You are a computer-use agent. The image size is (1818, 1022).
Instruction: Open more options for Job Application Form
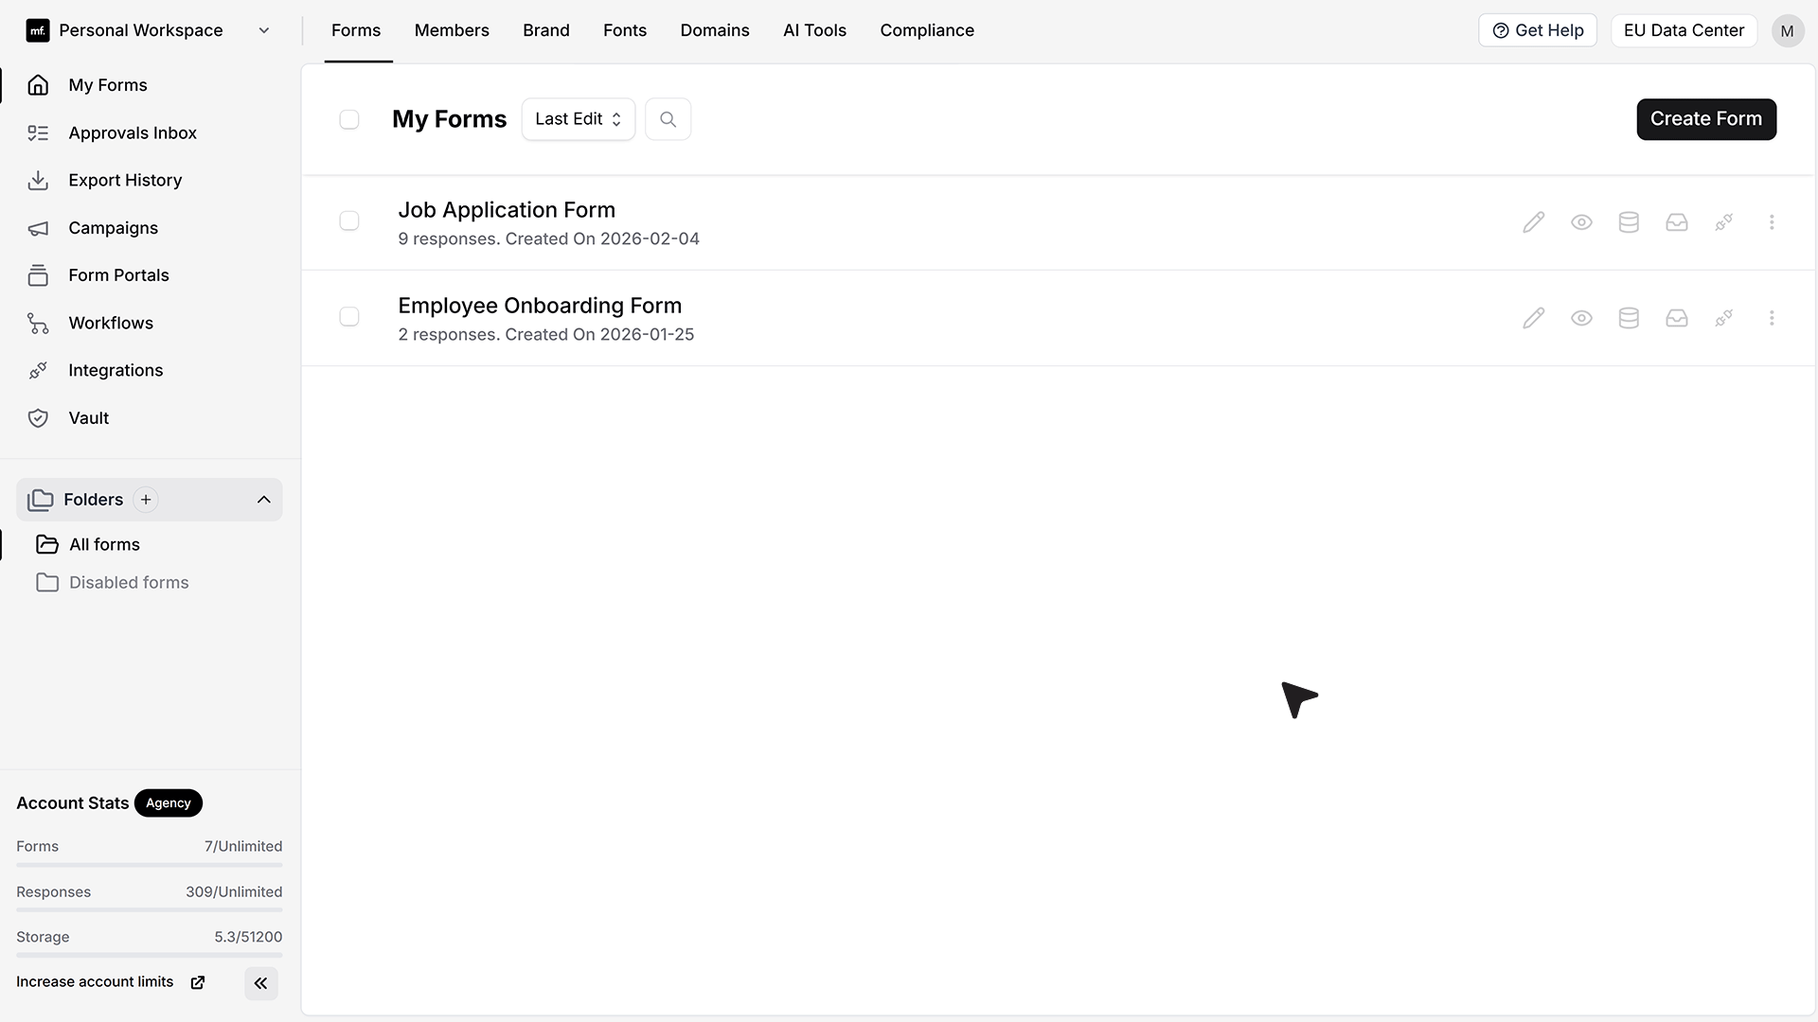[1772, 222]
